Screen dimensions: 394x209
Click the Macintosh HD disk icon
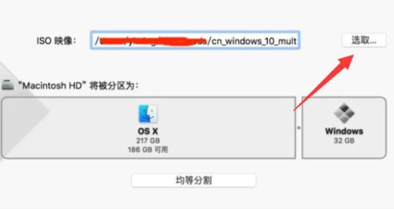coord(7,85)
